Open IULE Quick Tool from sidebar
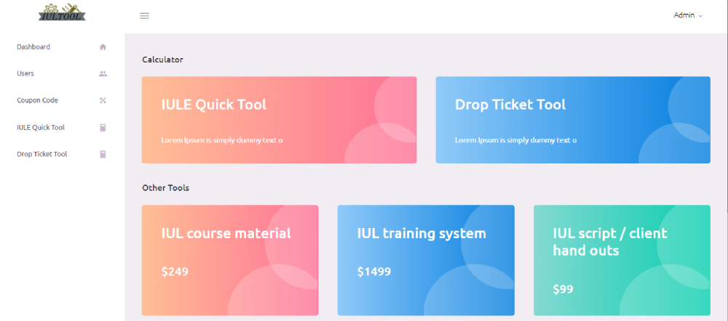 [x=41, y=128]
